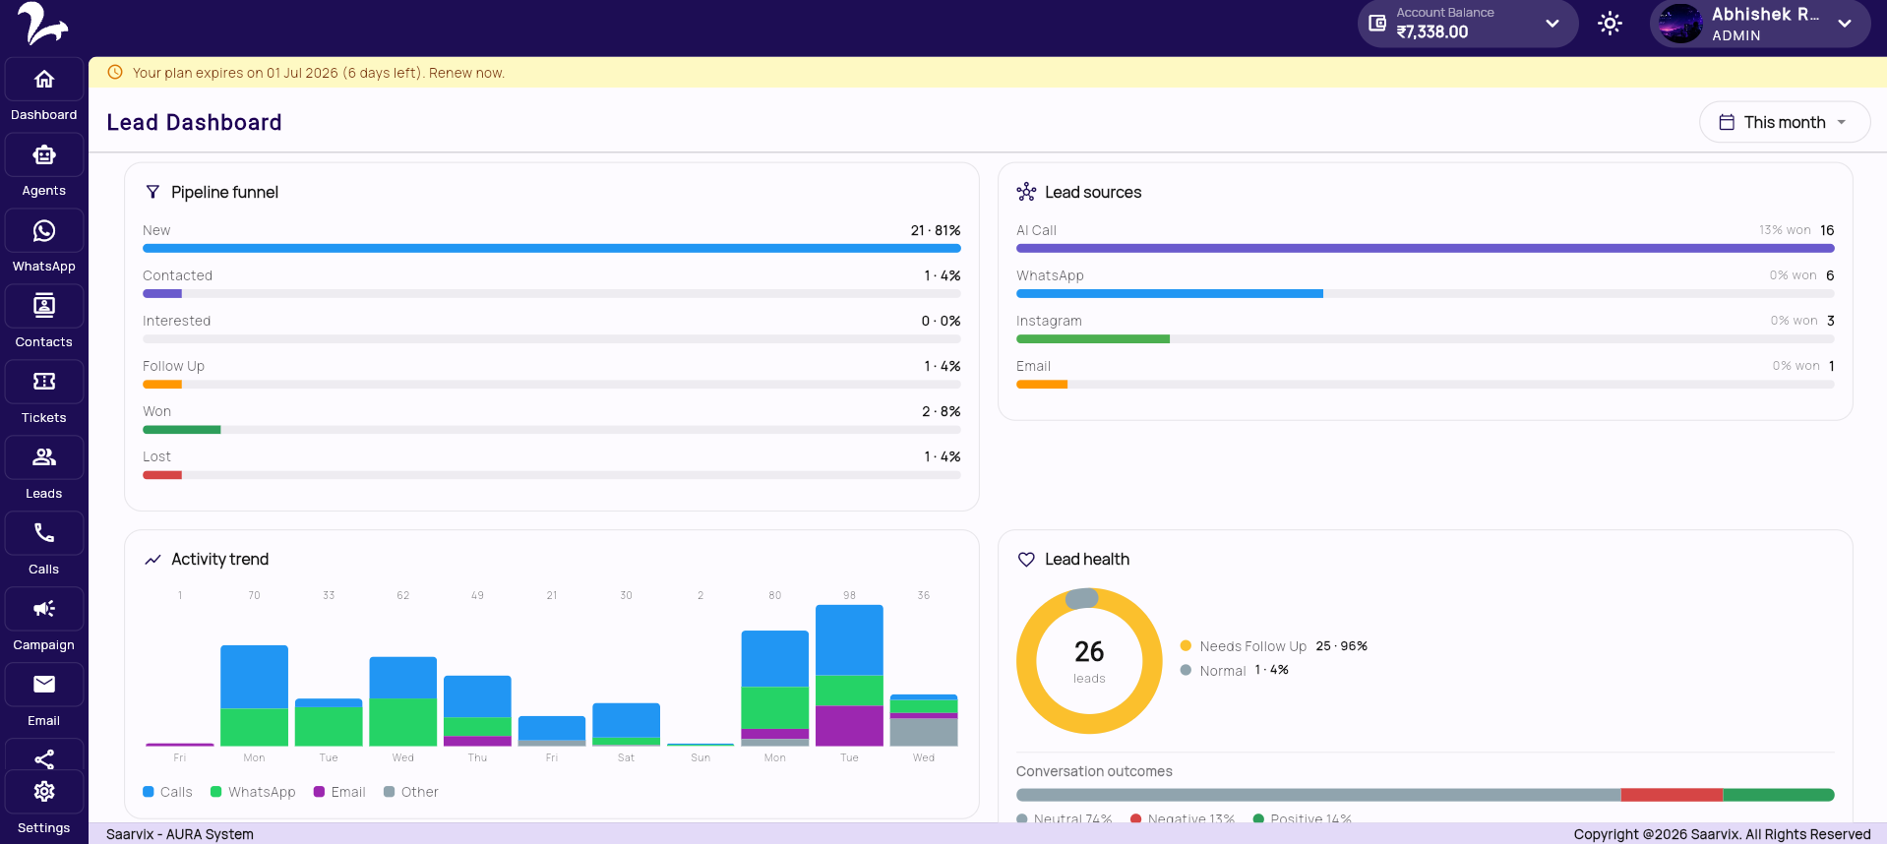Toggle the Calls legend series
Viewport: 1887px width, 844px height.
pyautogui.click(x=167, y=792)
